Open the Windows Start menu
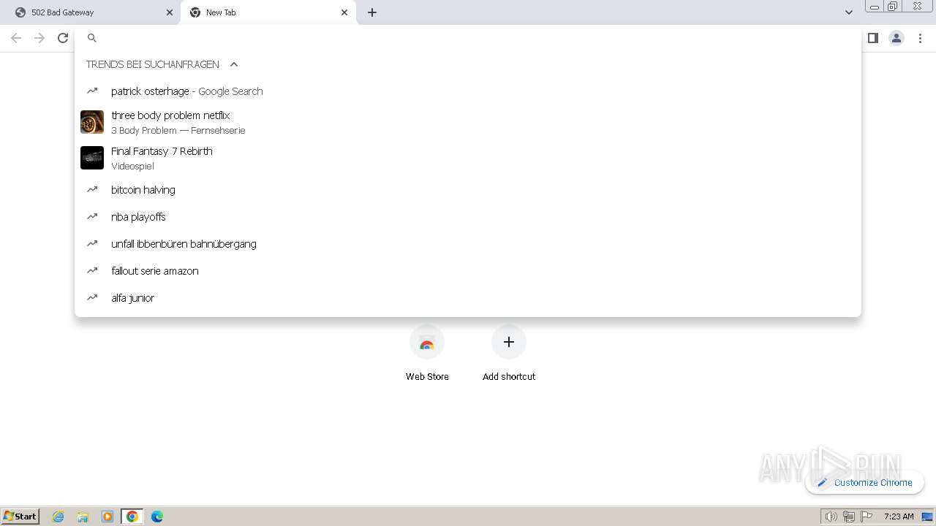 click(20, 517)
